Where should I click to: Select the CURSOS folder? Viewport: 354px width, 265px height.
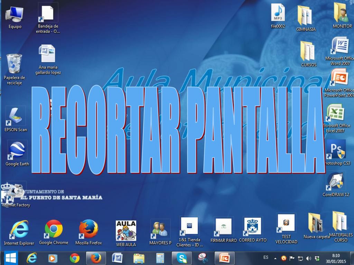pyautogui.click(x=308, y=54)
